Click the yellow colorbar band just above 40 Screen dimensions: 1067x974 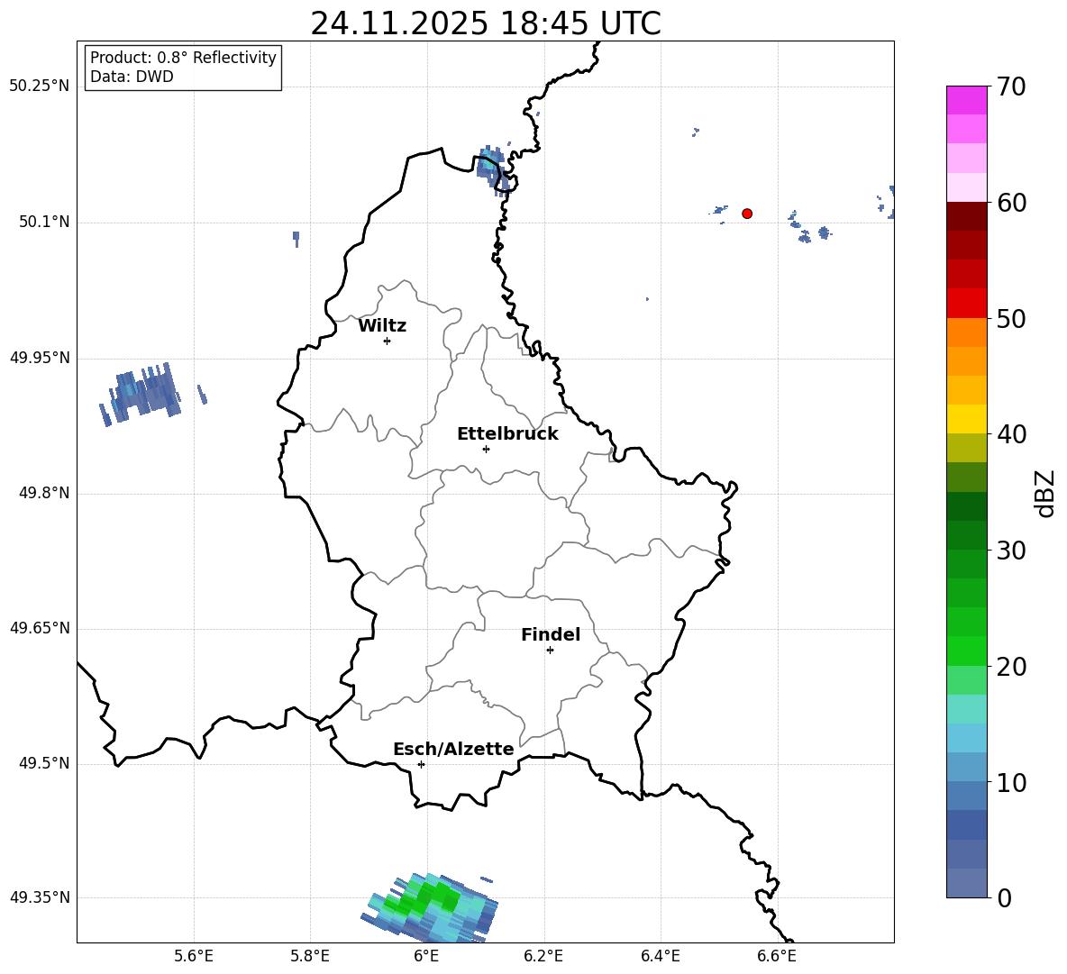966,419
